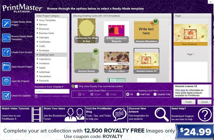214x140 pixels.
Task: Open the Letterhead category
Action: [x=44, y=72]
